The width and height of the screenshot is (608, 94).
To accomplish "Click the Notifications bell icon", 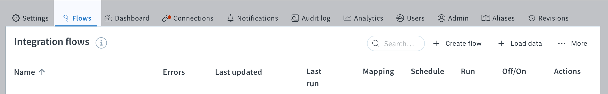I will (230, 18).
